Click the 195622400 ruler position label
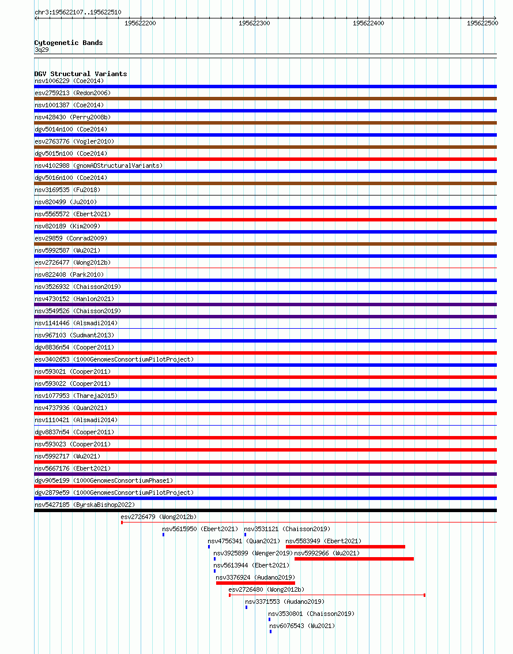This screenshot has height=654, width=513. point(368,23)
